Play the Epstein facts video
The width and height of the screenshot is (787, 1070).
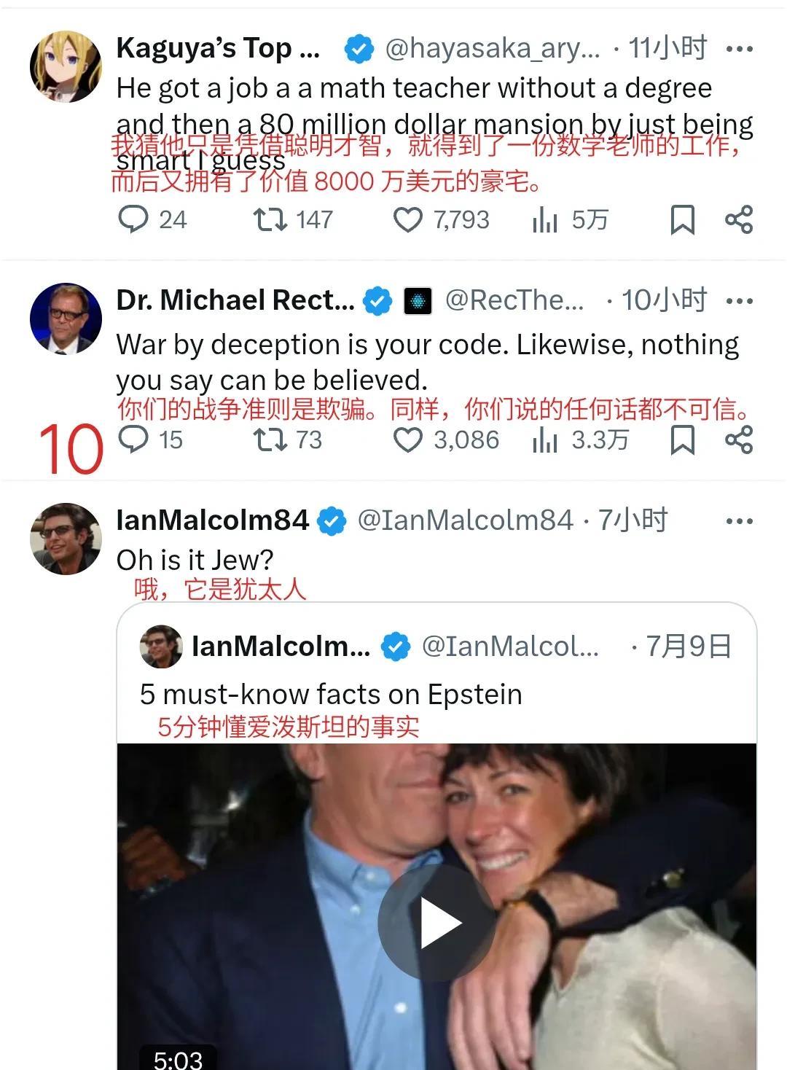pos(437,923)
